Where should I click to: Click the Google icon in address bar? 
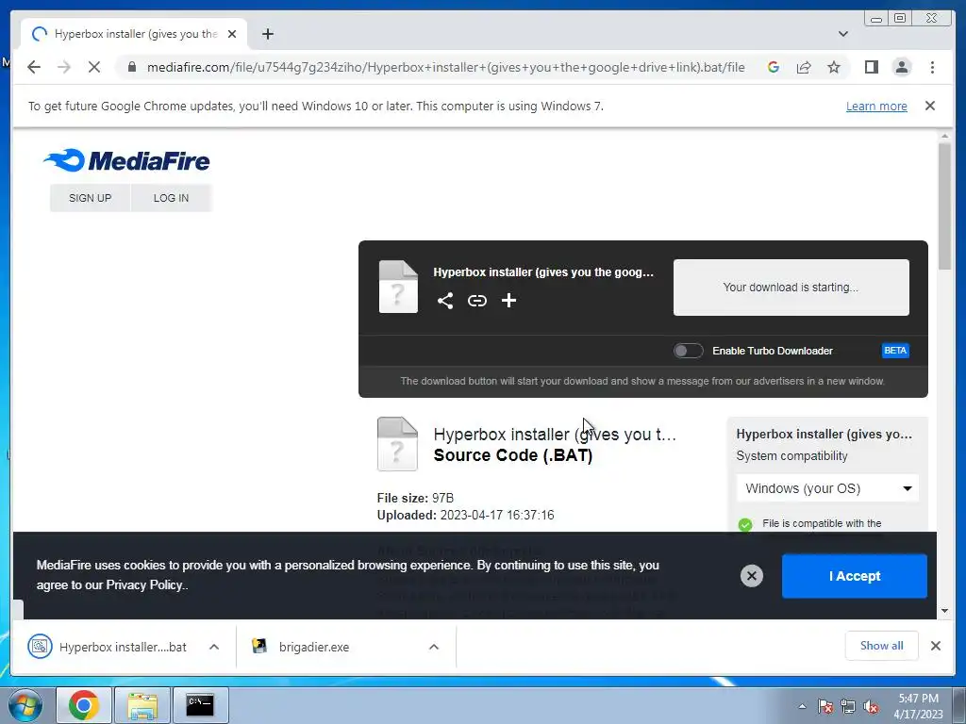pyautogui.click(x=774, y=67)
